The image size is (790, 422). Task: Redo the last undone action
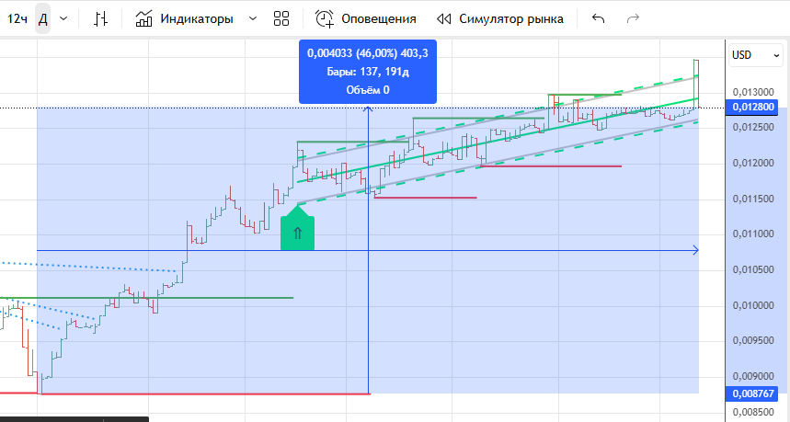click(633, 19)
